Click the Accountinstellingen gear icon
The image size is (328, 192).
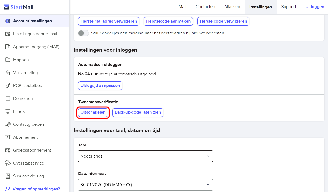8,21
